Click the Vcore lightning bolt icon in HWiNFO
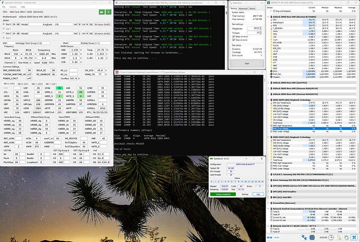 click(x=271, y=31)
